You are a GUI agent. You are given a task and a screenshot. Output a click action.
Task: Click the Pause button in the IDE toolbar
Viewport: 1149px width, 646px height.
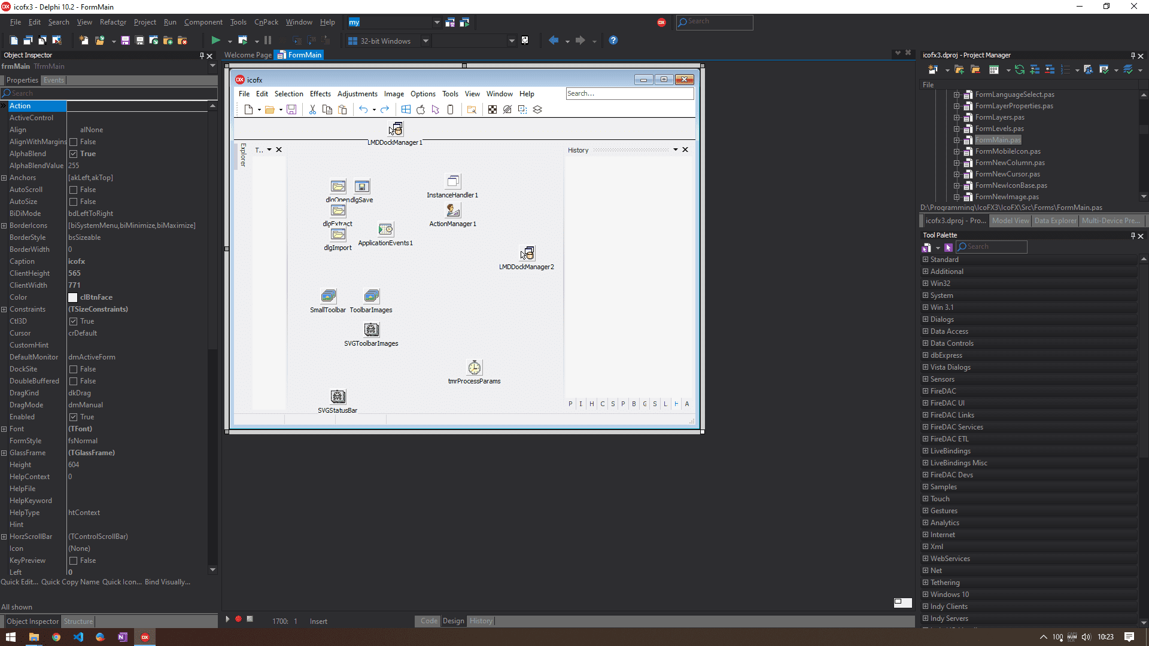coord(268,41)
